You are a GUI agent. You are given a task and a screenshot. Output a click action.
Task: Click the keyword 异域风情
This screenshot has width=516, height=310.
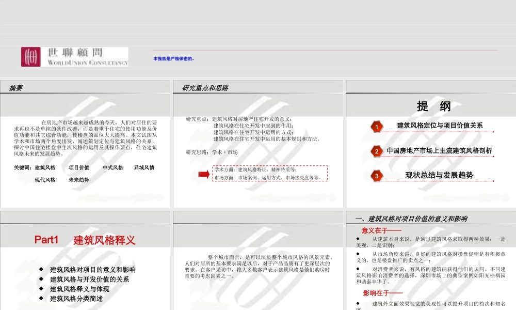tap(144, 168)
